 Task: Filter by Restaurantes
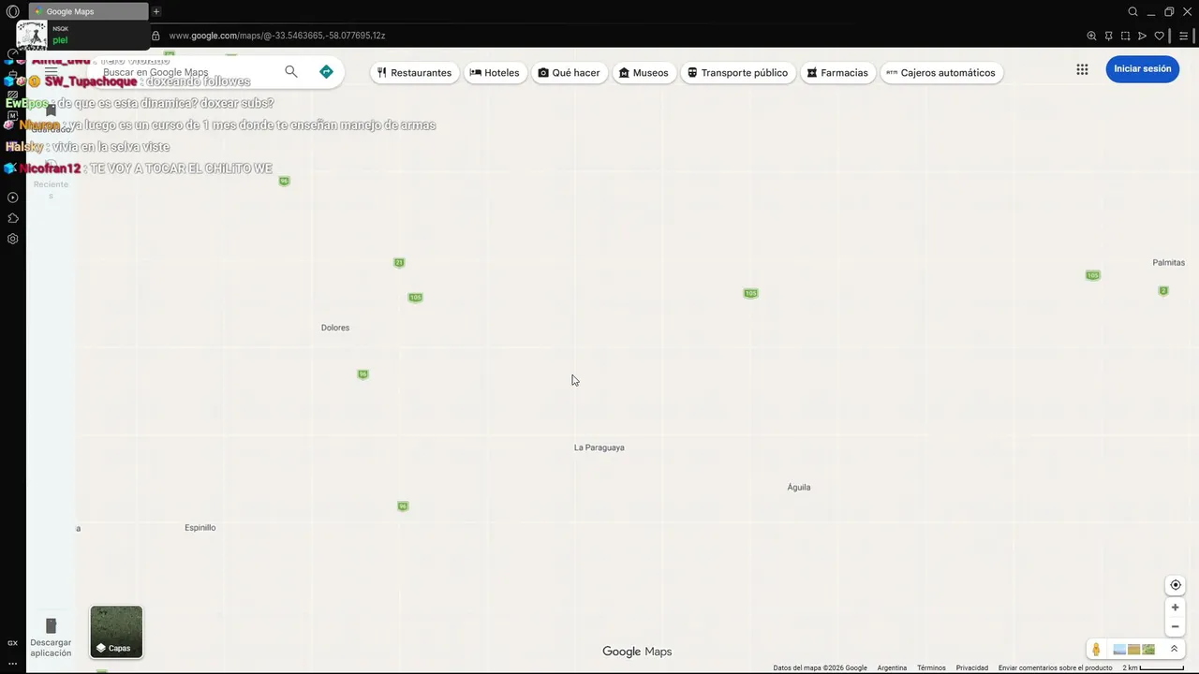point(414,72)
